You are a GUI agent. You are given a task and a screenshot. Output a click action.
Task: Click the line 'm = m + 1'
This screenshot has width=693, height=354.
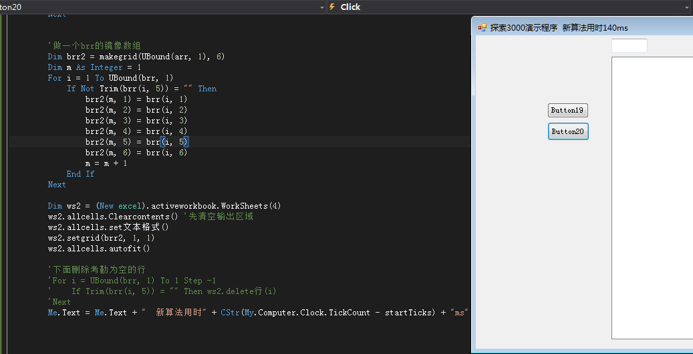point(106,163)
